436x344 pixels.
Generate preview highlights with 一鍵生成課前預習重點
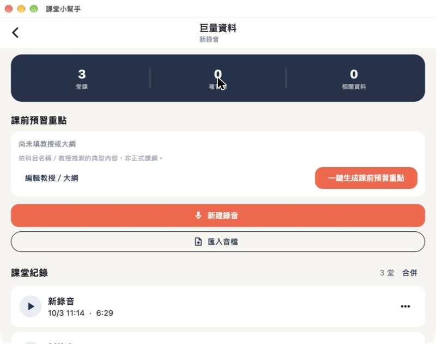pyautogui.click(x=366, y=178)
